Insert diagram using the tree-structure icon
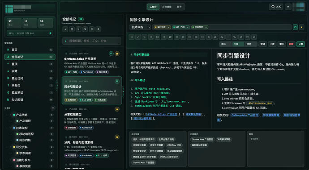Image resolution: width=309 pixels, height=170 pixels. point(222,37)
